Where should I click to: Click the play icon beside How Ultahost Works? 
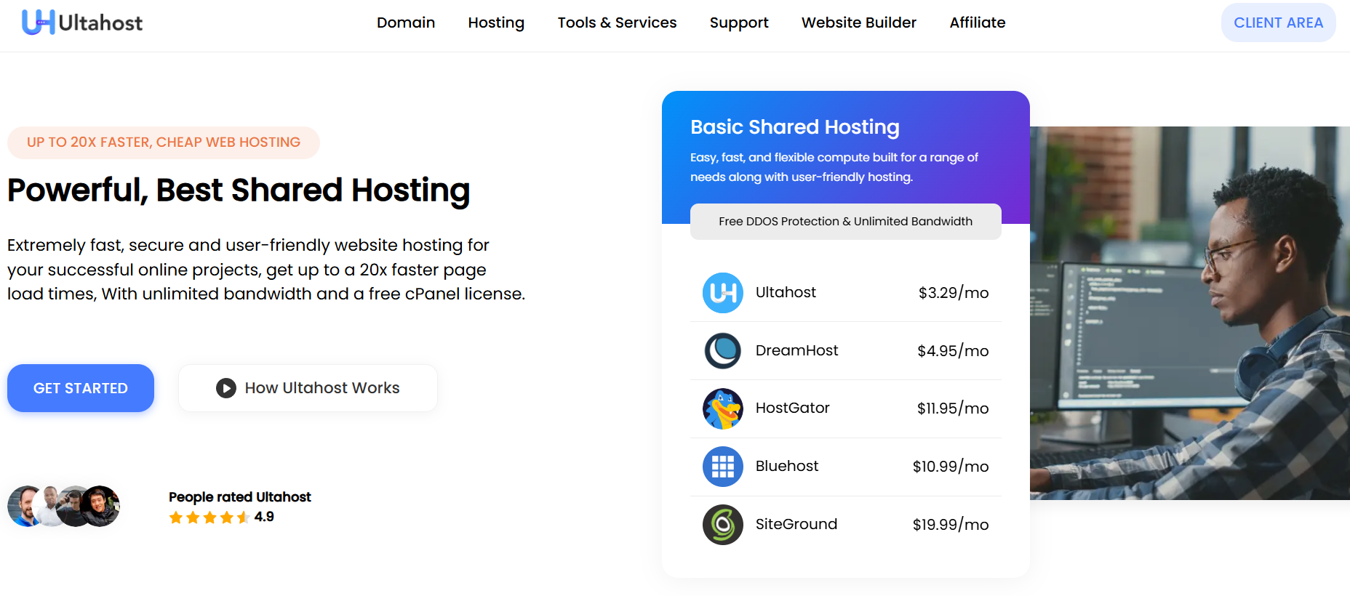coord(226,388)
